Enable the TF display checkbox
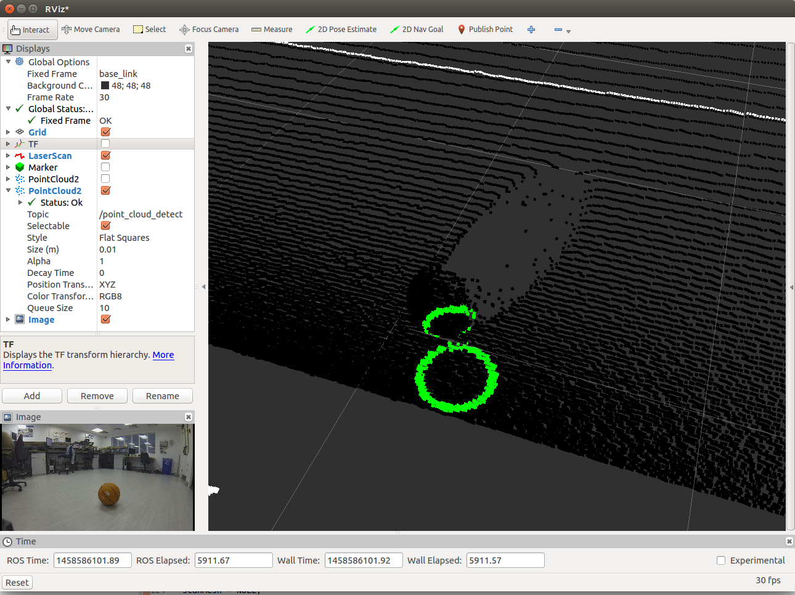This screenshot has width=795, height=595. (x=105, y=144)
